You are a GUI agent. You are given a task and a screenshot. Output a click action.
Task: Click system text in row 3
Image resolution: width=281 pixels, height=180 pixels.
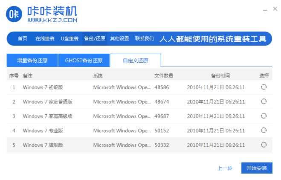tap(122, 116)
